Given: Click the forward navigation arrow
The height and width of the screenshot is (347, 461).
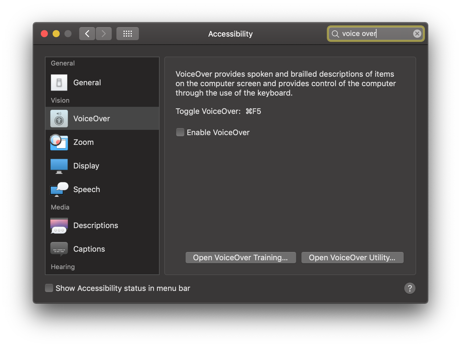Looking at the screenshot, I should tap(104, 33).
